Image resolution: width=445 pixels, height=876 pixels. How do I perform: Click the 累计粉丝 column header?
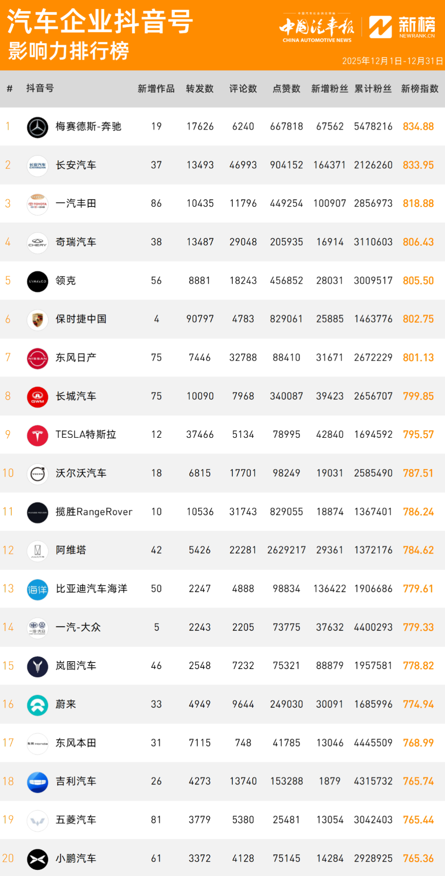coord(373,89)
